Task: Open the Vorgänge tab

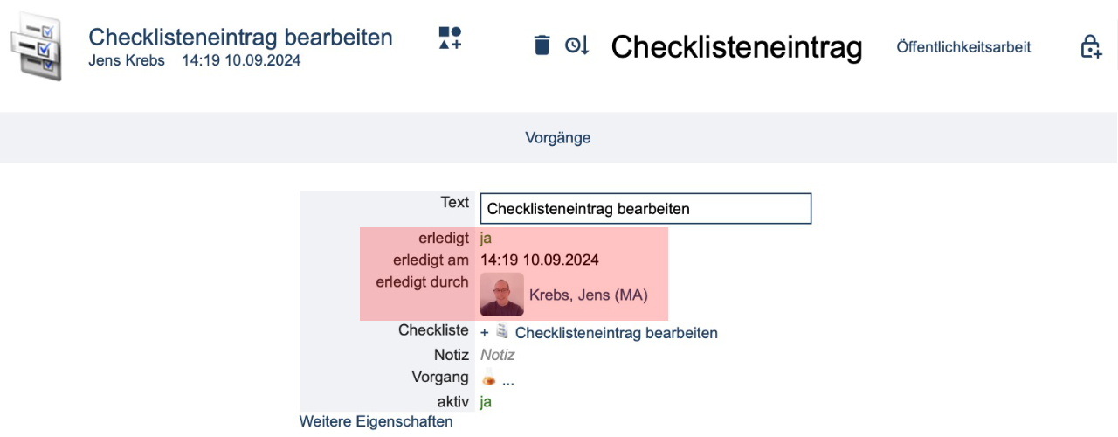Action: 557,137
